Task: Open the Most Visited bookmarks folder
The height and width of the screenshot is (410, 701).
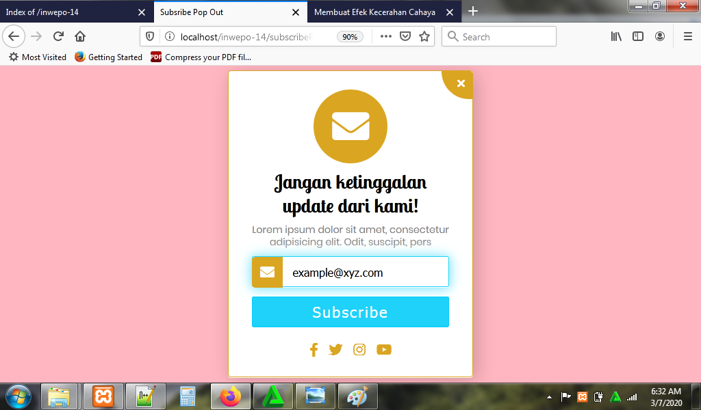Action: (x=38, y=57)
